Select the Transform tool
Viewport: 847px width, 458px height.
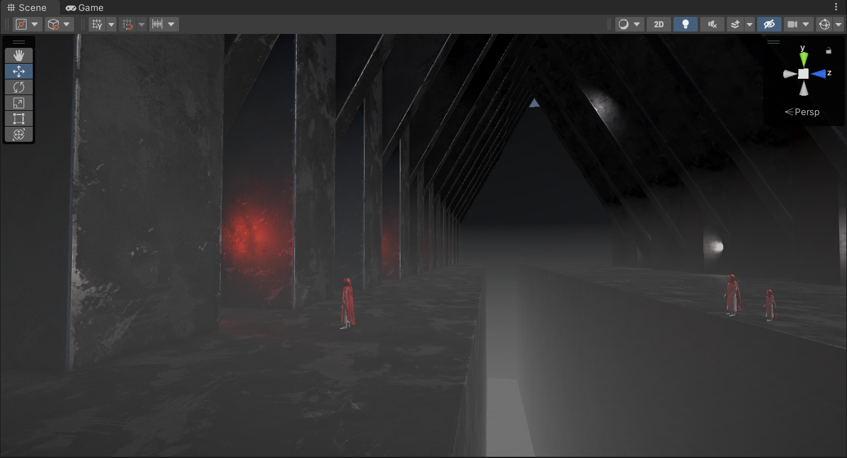tap(19, 134)
